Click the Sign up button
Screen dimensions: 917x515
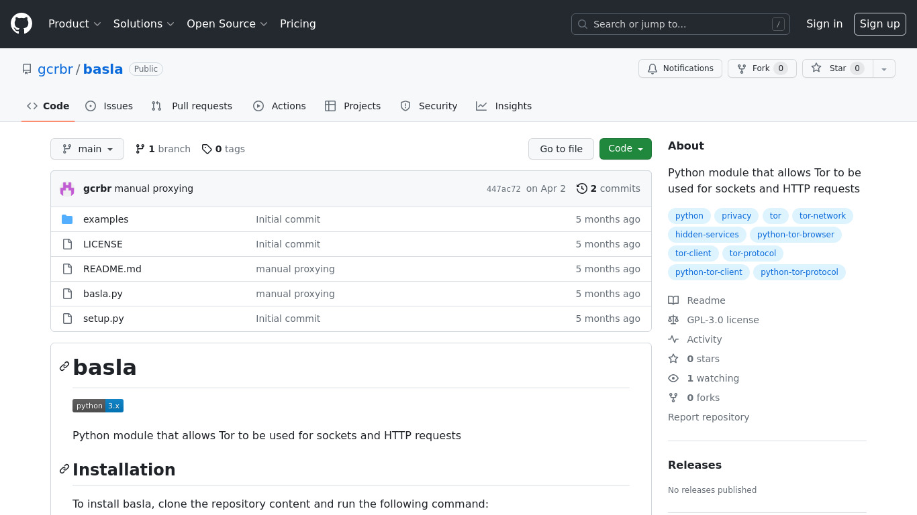click(880, 24)
